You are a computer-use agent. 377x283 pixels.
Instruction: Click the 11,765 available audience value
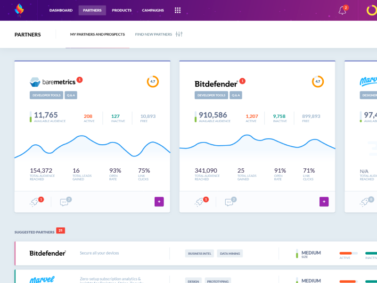tap(46, 115)
